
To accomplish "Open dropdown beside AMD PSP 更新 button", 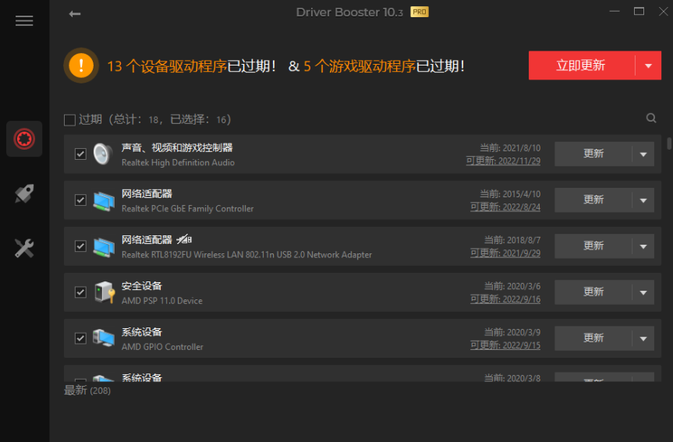I will (x=643, y=292).
